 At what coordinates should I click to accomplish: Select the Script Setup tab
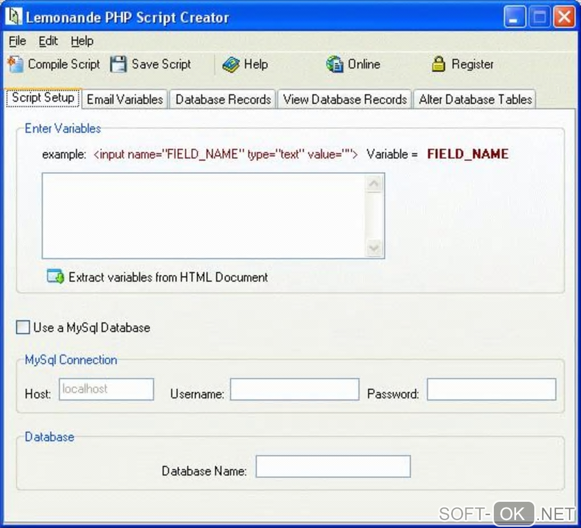pos(43,98)
